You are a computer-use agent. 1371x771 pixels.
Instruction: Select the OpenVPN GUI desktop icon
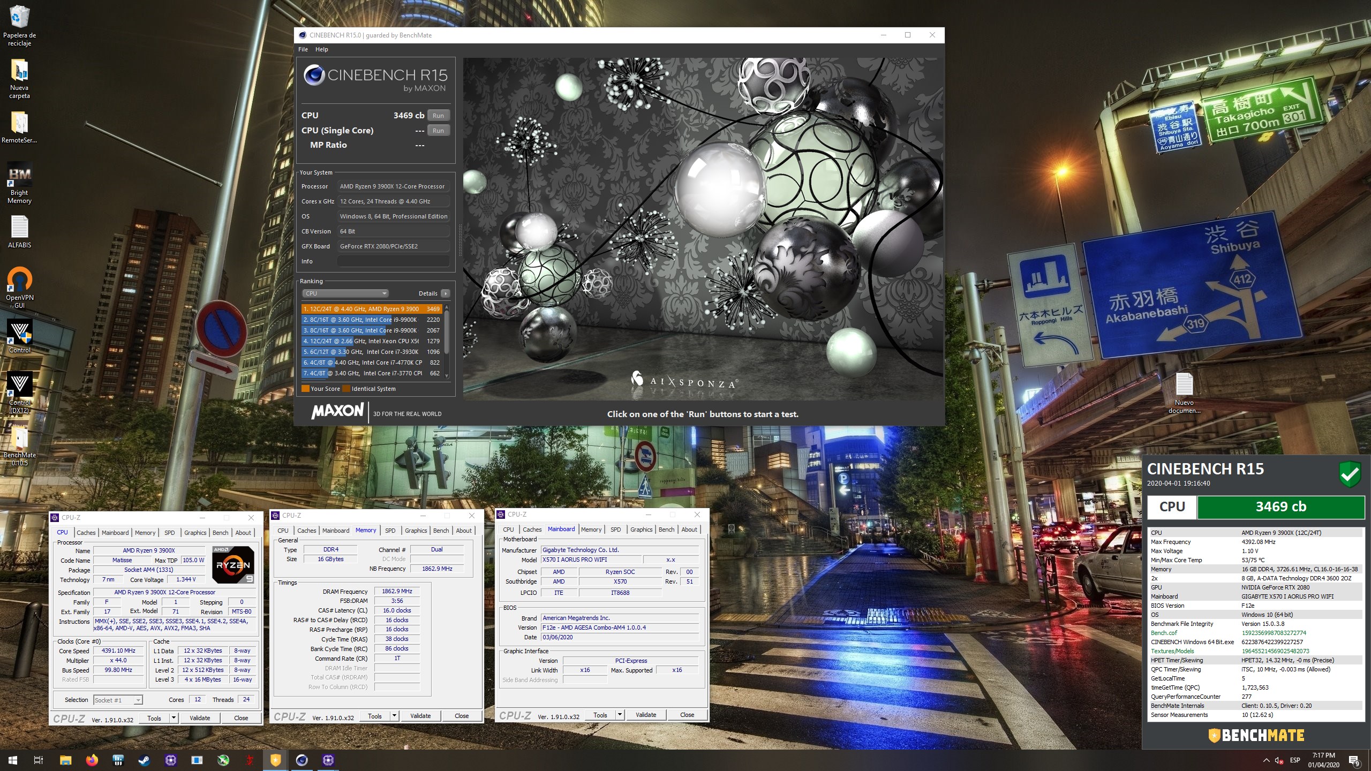pos(19,279)
